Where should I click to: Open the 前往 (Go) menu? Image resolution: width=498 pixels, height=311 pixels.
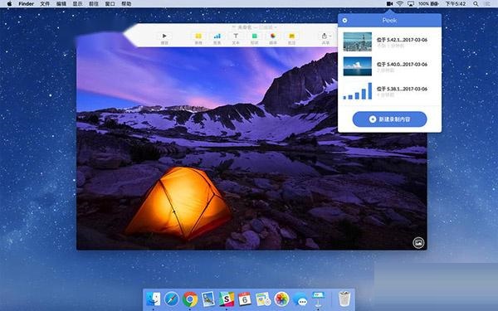[94, 4]
